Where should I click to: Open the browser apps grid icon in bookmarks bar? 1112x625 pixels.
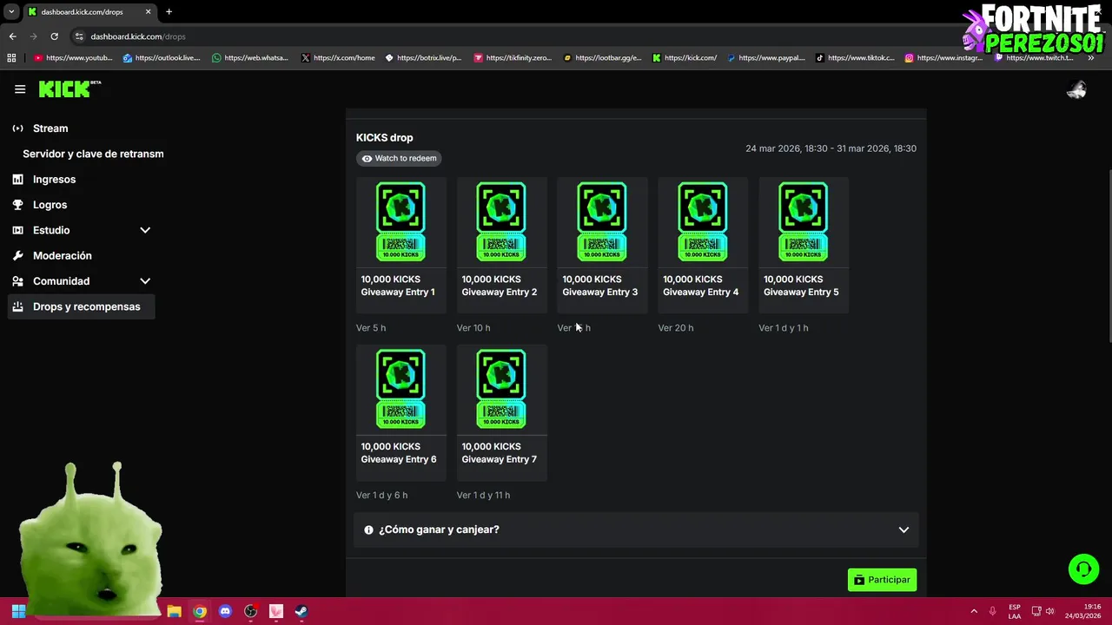tap(11, 58)
